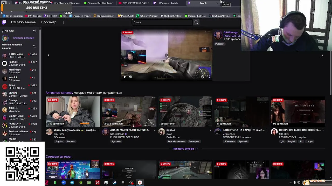
Task: Open MRSXXOT stream thumbnail
Action: pyautogui.click(x=298, y=112)
